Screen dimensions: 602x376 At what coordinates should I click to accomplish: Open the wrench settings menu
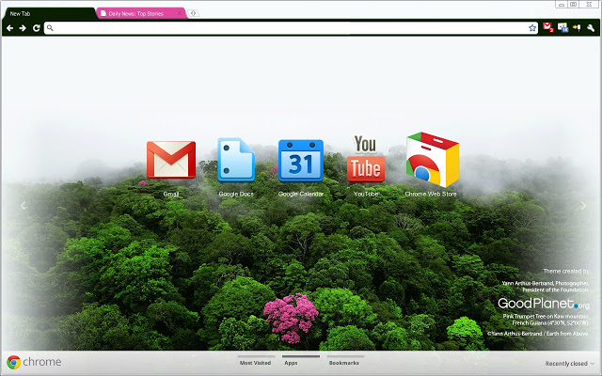pos(591,28)
